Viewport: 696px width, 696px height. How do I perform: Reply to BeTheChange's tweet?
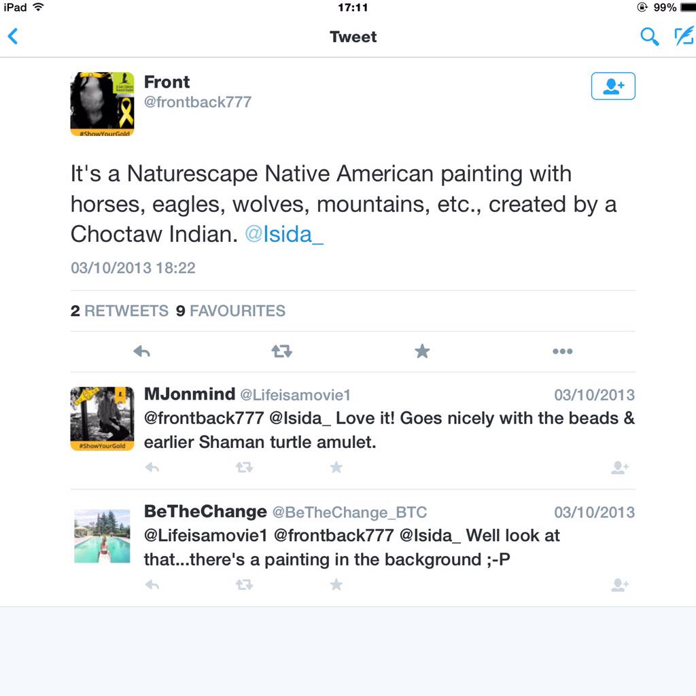coord(152,585)
